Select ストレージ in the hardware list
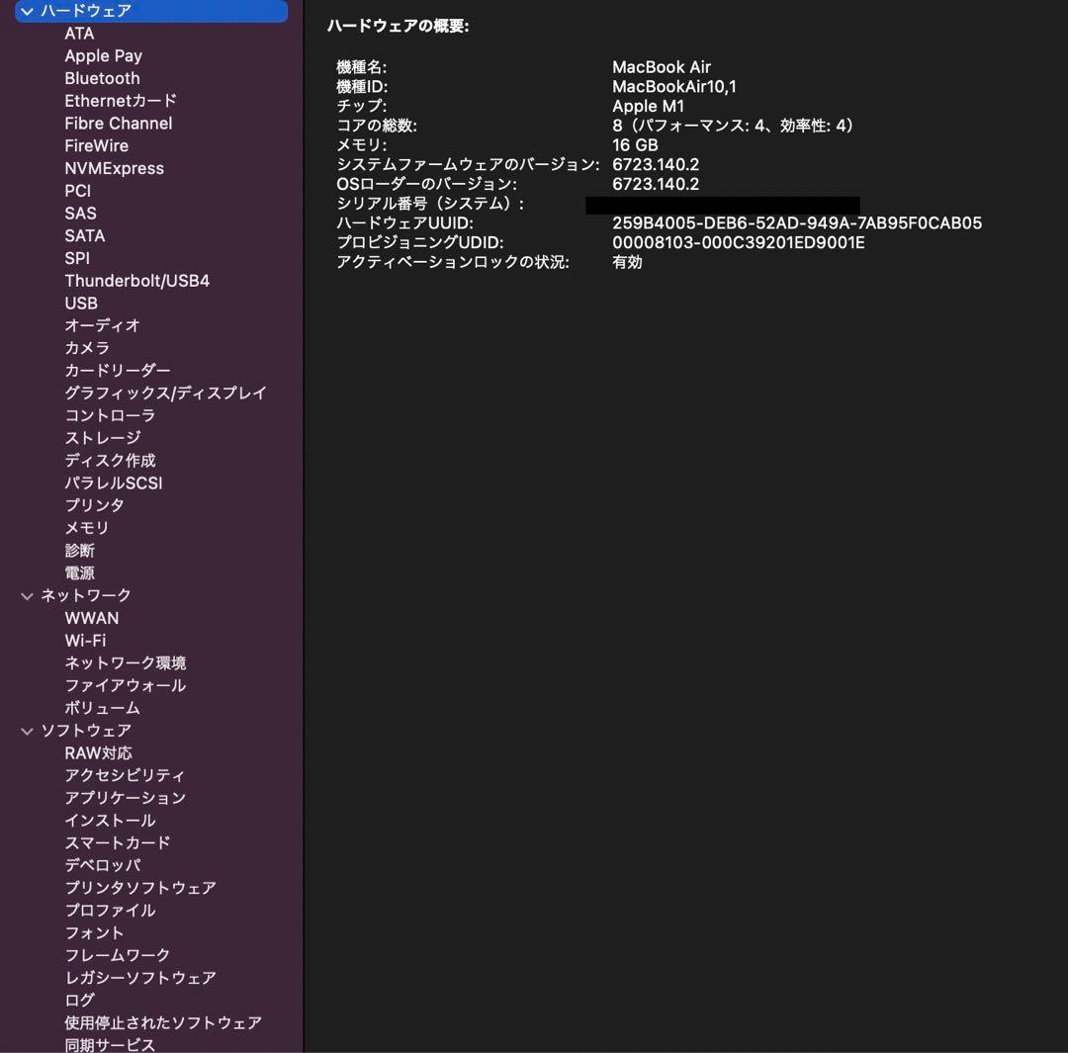 (103, 438)
